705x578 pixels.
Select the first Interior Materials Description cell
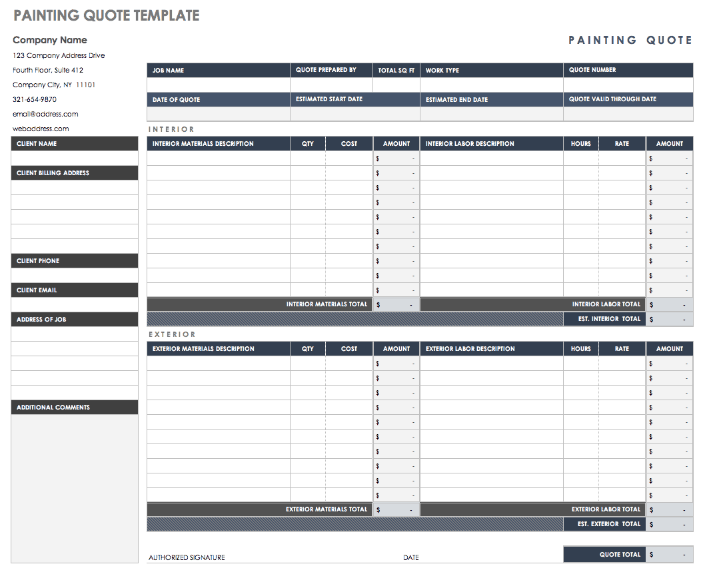[x=218, y=158]
